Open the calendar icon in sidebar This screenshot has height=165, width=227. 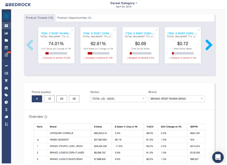click(6, 48)
